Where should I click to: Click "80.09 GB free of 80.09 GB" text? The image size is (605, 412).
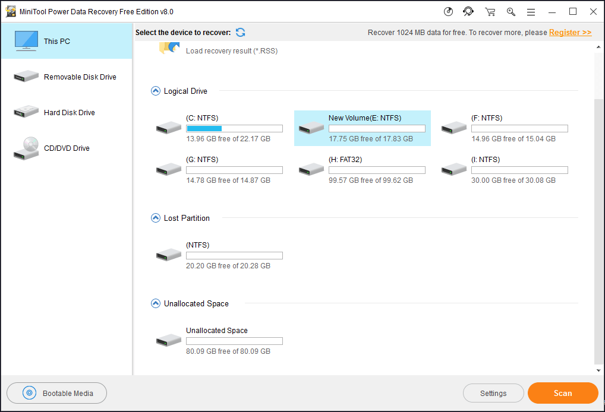click(x=228, y=351)
